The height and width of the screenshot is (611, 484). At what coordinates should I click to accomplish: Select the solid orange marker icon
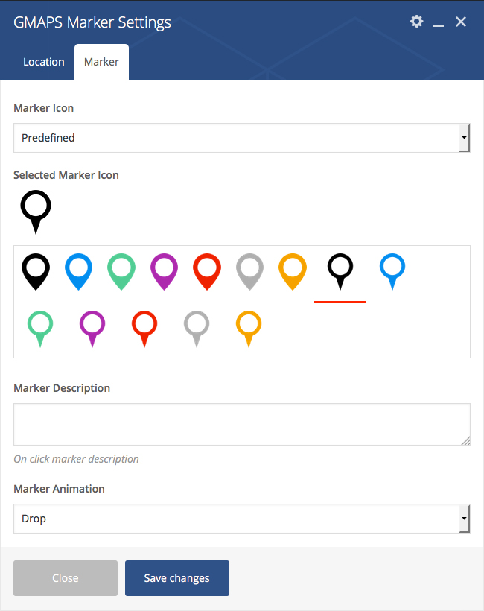point(293,272)
